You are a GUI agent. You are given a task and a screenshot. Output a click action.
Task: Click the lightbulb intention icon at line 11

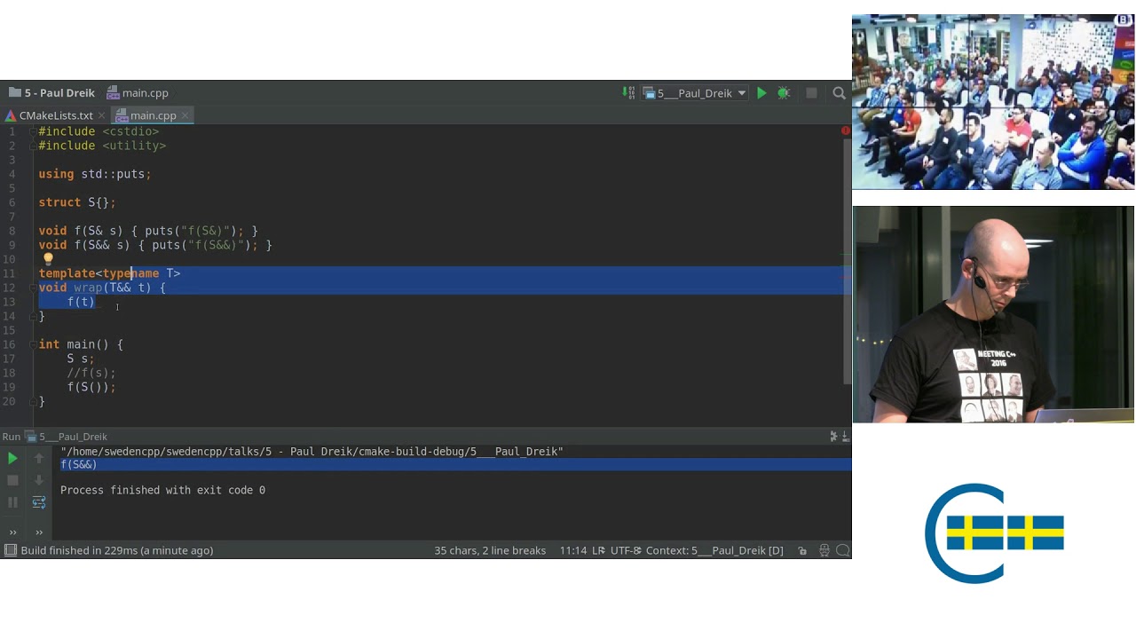48,259
